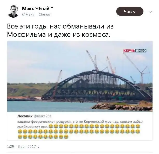This screenshot has height=154, width=159.
Task: Click the word 'космоса' ending the tweet
Action: (x=96, y=34)
